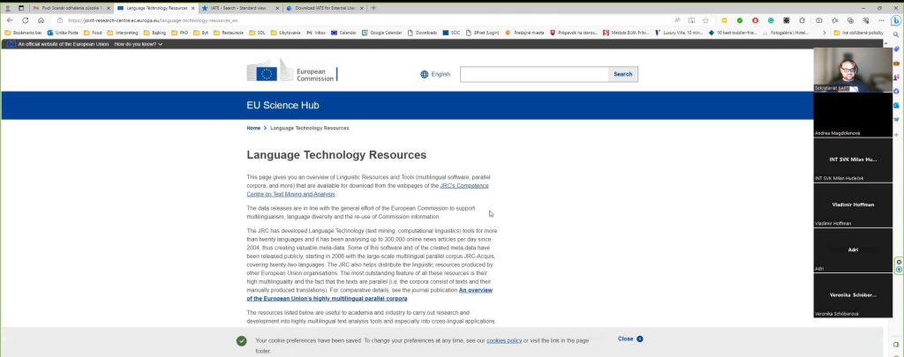This screenshot has height=357, width=904.
Task: Open the Interpreting bookmarks folder
Action: click(123, 33)
